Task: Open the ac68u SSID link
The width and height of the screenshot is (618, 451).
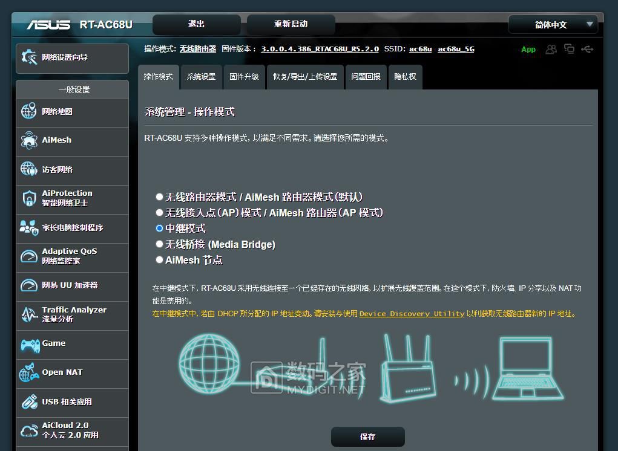Action: [421, 49]
